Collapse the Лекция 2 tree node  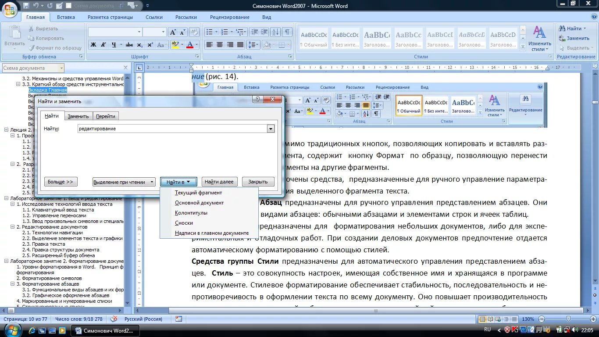(6, 130)
